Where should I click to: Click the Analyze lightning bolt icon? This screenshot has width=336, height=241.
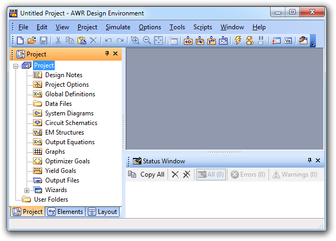238,40
